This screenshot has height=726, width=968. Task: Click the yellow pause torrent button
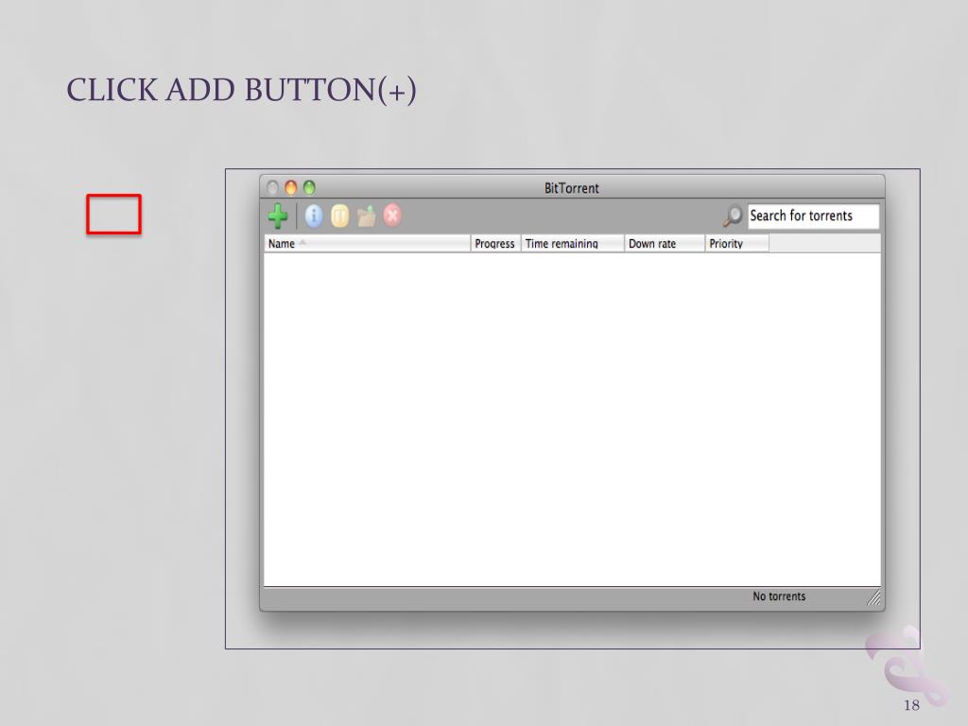(x=339, y=216)
